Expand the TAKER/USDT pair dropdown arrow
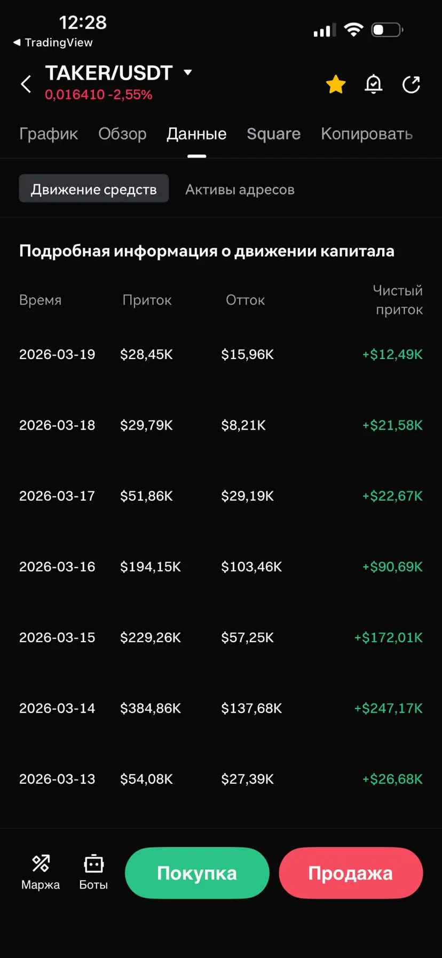Image resolution: width=442 pixels, height=958 pixels. tap(187, 72)
